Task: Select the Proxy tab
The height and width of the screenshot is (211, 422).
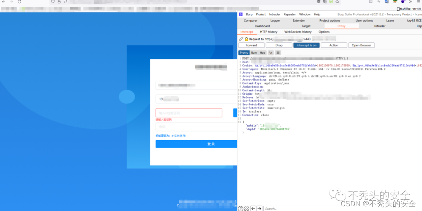Action: 341,26
